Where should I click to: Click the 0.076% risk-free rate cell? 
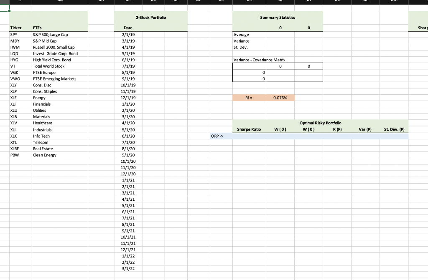coord(280,98)
